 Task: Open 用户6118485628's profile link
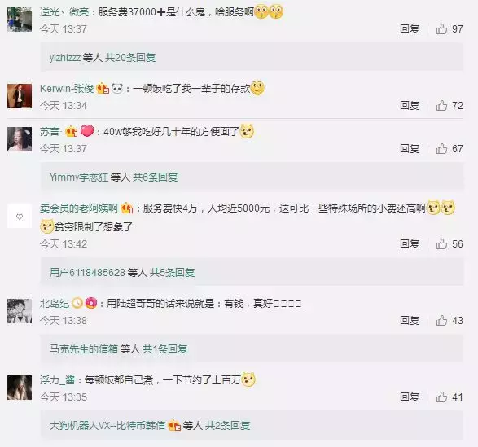click(x=87, y=272)
